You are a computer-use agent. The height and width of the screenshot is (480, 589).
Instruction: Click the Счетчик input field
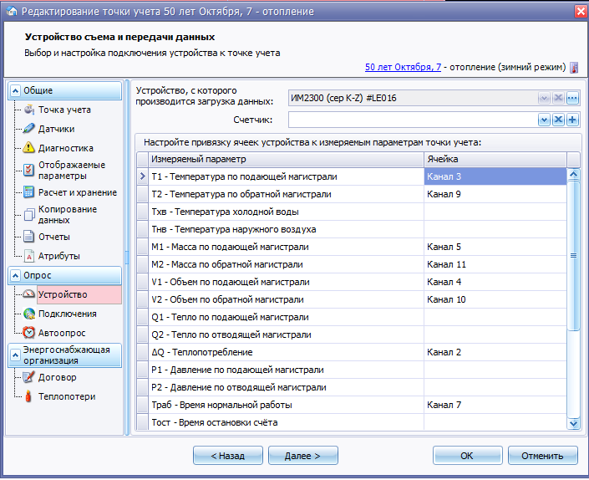point(413,120)
